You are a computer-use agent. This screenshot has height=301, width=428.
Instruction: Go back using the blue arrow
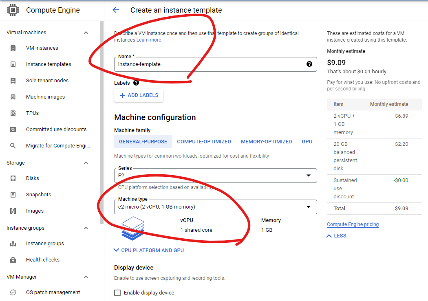(116, 10)
